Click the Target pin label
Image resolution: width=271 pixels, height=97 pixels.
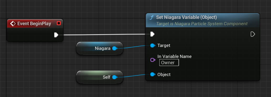[164, 45]
